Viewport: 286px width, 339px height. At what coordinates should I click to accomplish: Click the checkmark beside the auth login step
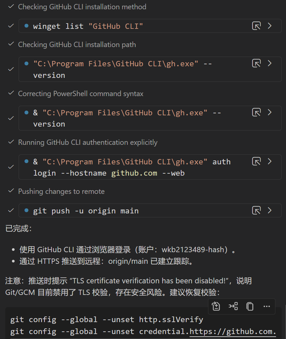click(x=10, y=167)
